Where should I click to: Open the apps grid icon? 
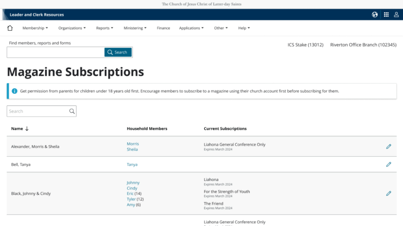[x=386, y=15]
